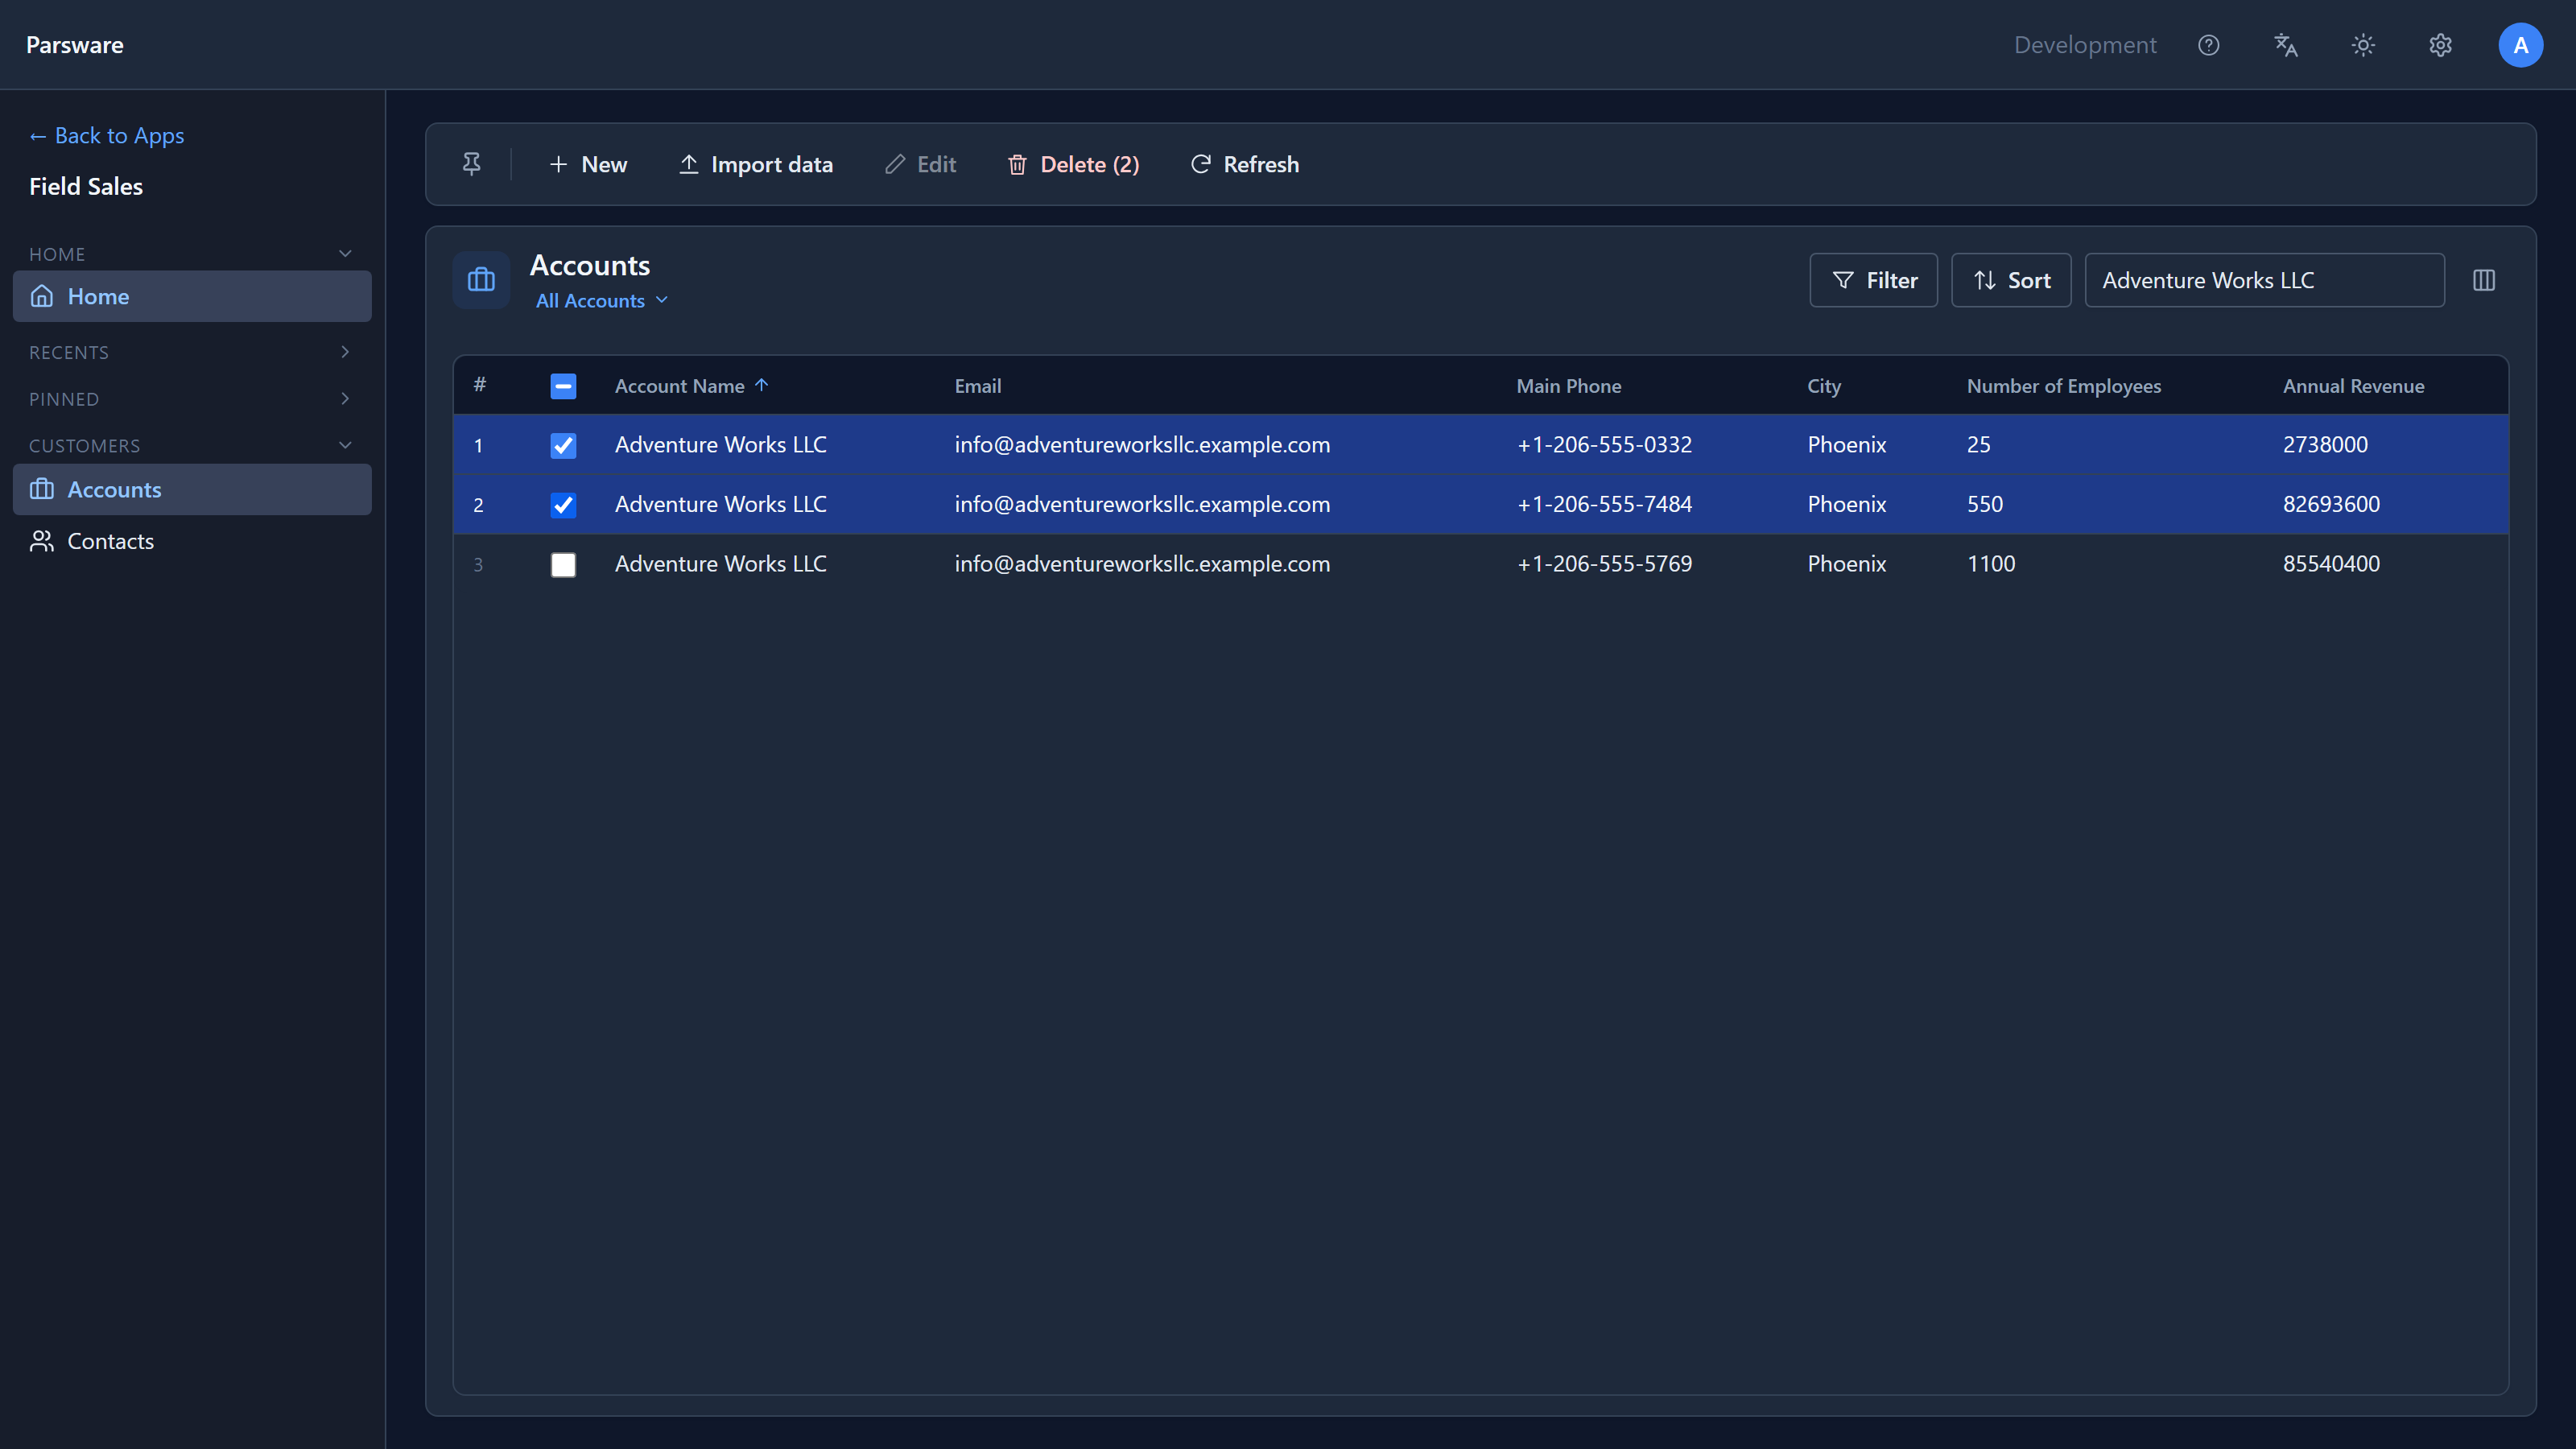
Task: Click the column chooser icon
Action: 2484,280
